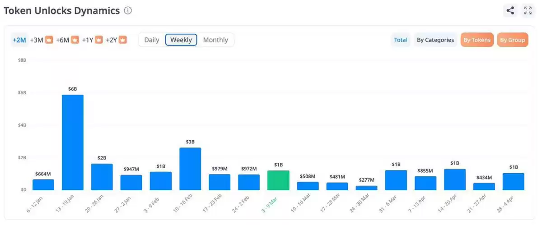The width and height of the screenshot is (542, 225).
Task: Click the 24 - 30 Mar bar
Action: (x=367, y=188)
